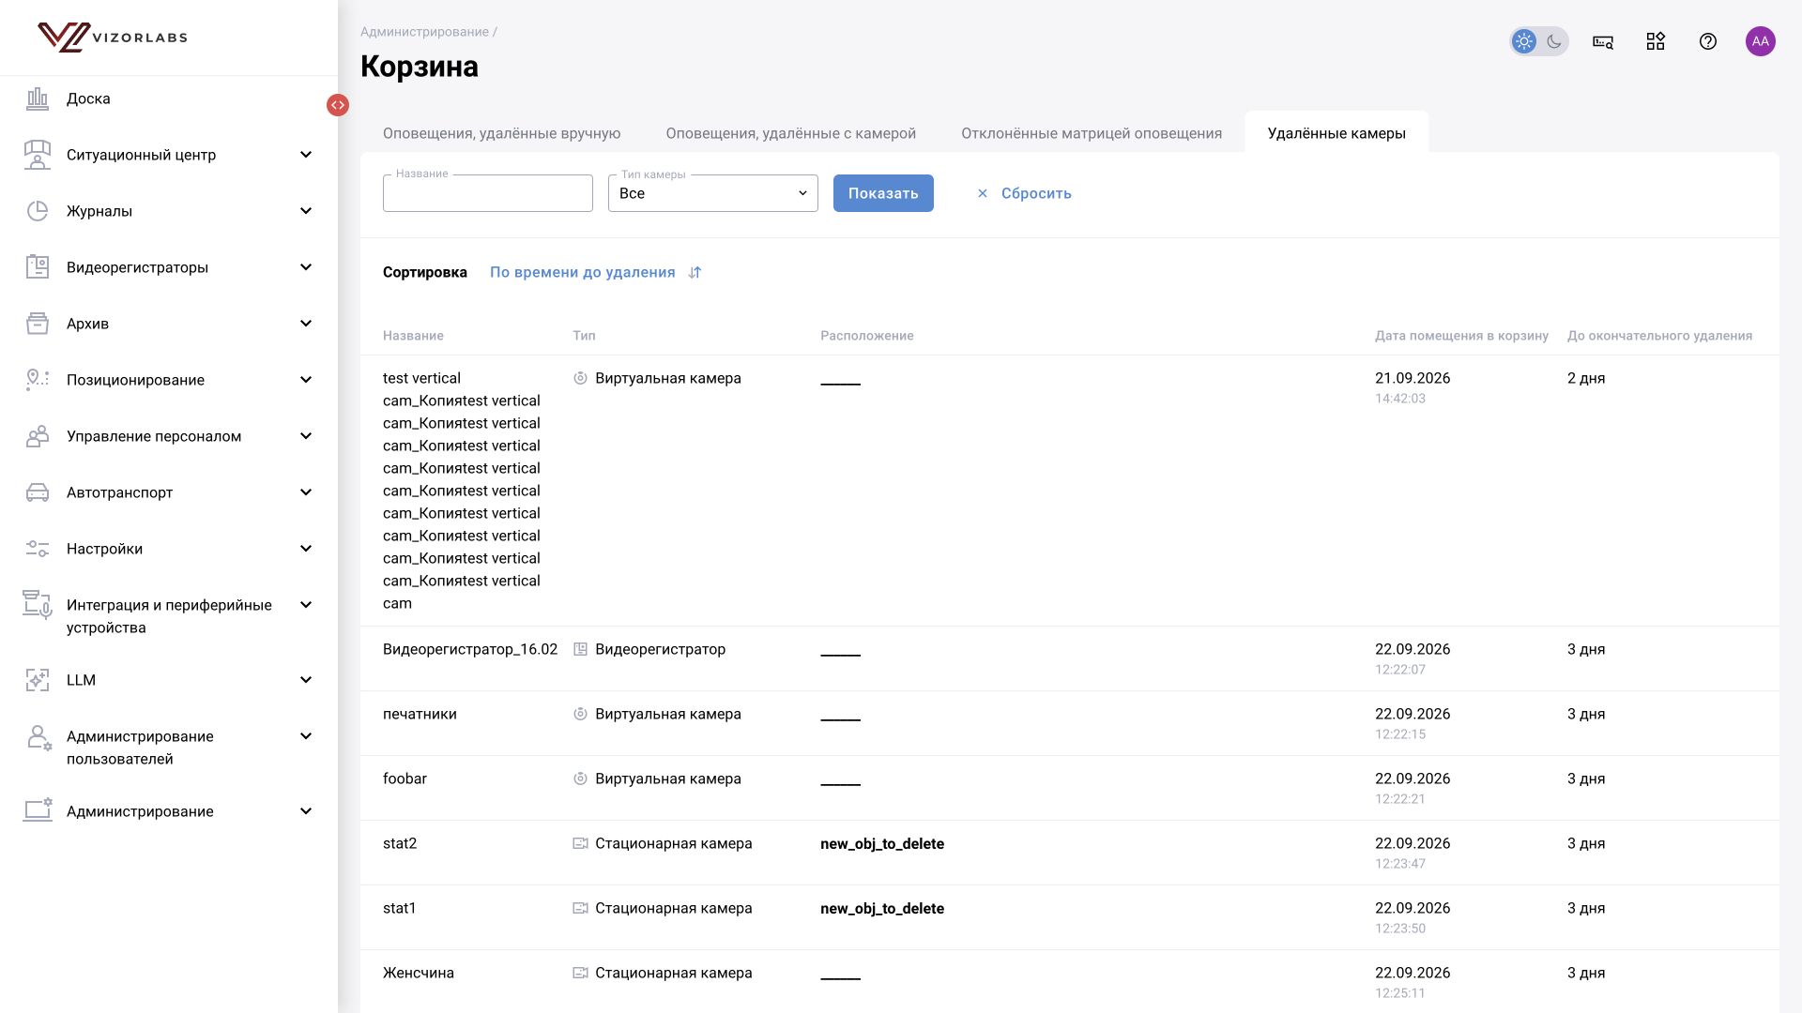This screenshot has width=1802, height=1013.
Task: Reverse the sort order arrows icon
Action: [x=695, y=272]
